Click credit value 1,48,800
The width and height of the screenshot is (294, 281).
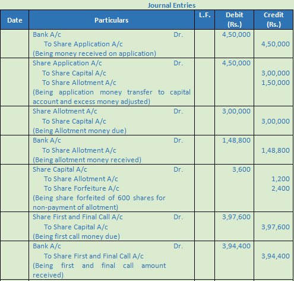276,150
